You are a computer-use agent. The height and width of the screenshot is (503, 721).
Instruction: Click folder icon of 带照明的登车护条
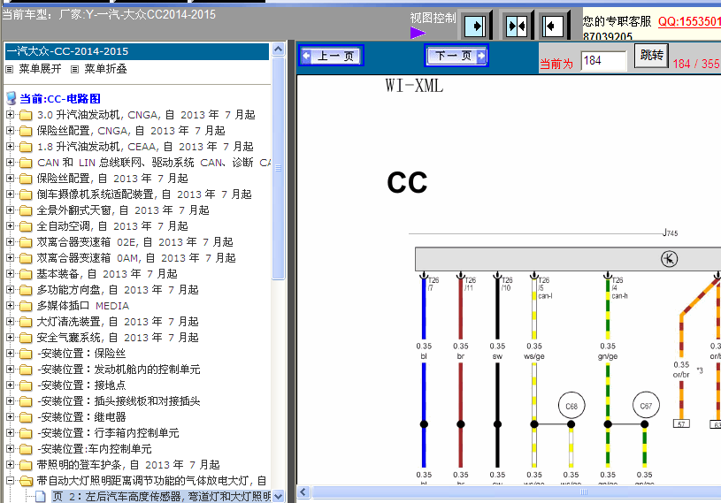click(x=26, y=465)
